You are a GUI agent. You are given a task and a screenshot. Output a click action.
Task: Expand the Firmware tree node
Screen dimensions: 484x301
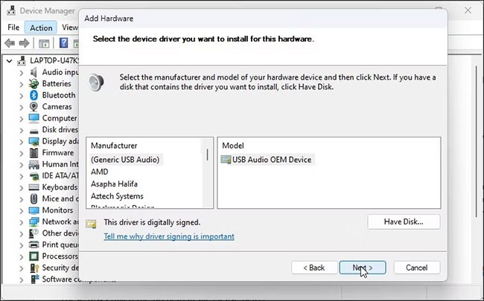(21, 153)
